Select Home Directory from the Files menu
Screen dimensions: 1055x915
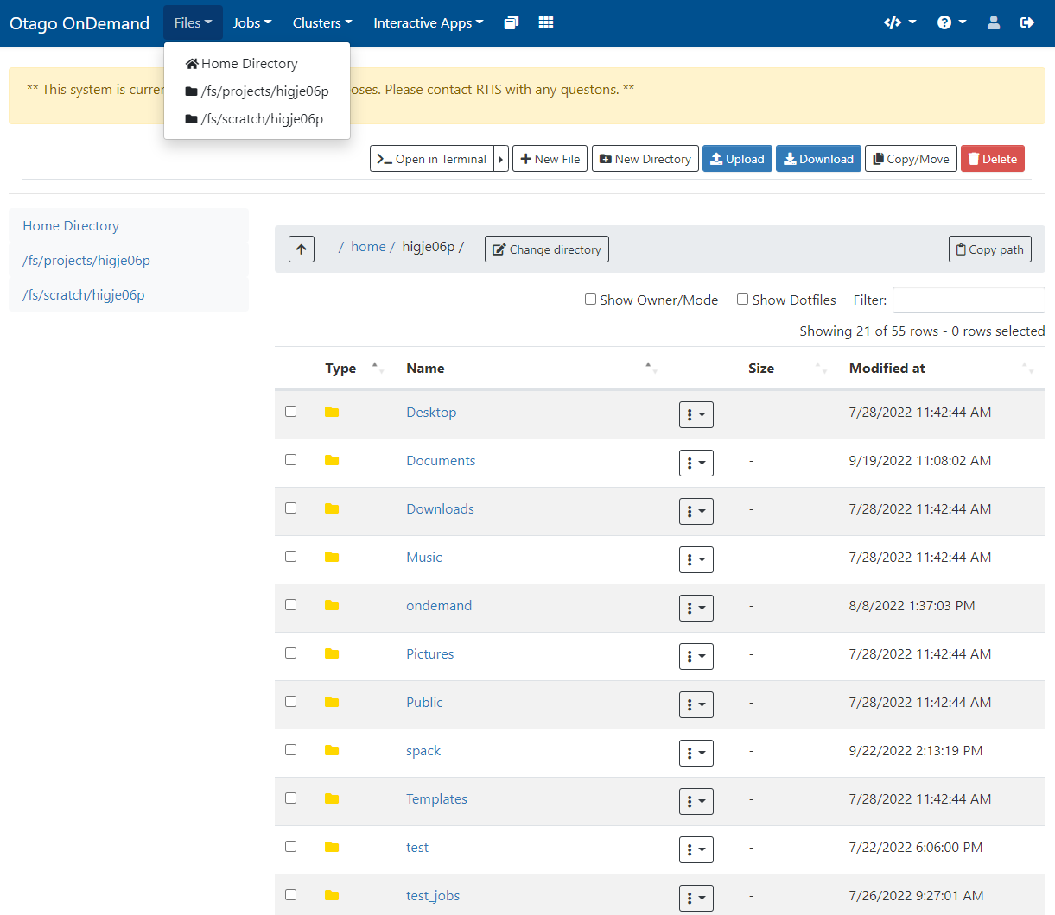point(249,63)
